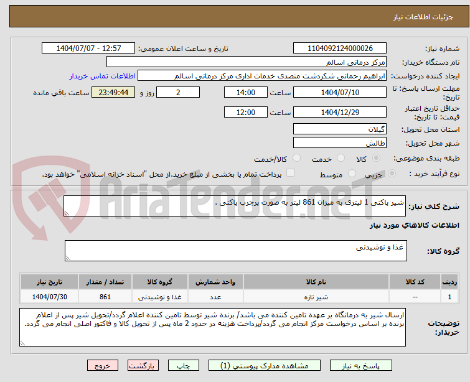This screenshot has height=382, width=470.
Task: Click the response deadline date 1404/07/10
Action: 340,92
